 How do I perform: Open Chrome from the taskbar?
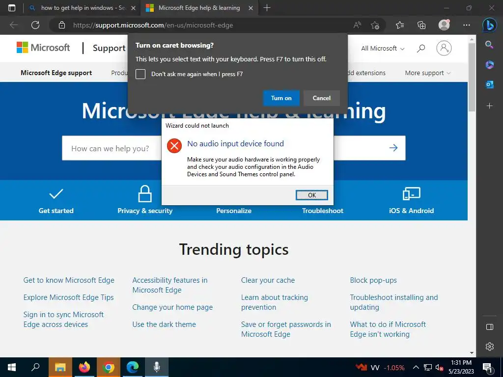coord(109,367)
